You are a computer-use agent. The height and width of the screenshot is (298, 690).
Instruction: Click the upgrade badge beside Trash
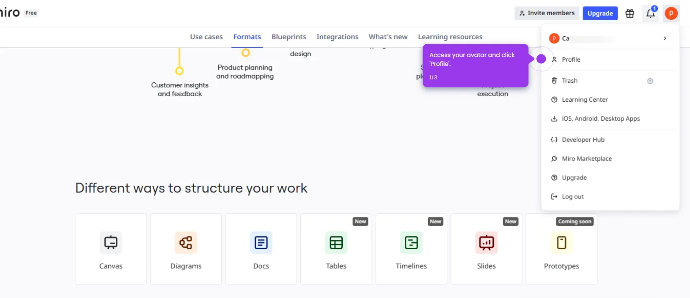pyautogui.click(x=650, y=81)
